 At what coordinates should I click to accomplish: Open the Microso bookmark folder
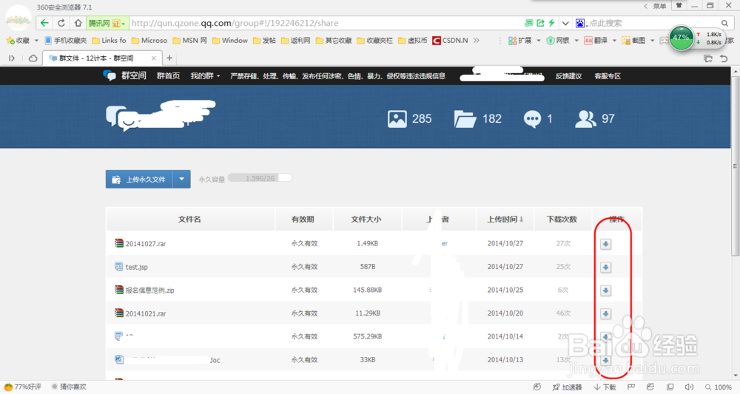pos(149,41)
